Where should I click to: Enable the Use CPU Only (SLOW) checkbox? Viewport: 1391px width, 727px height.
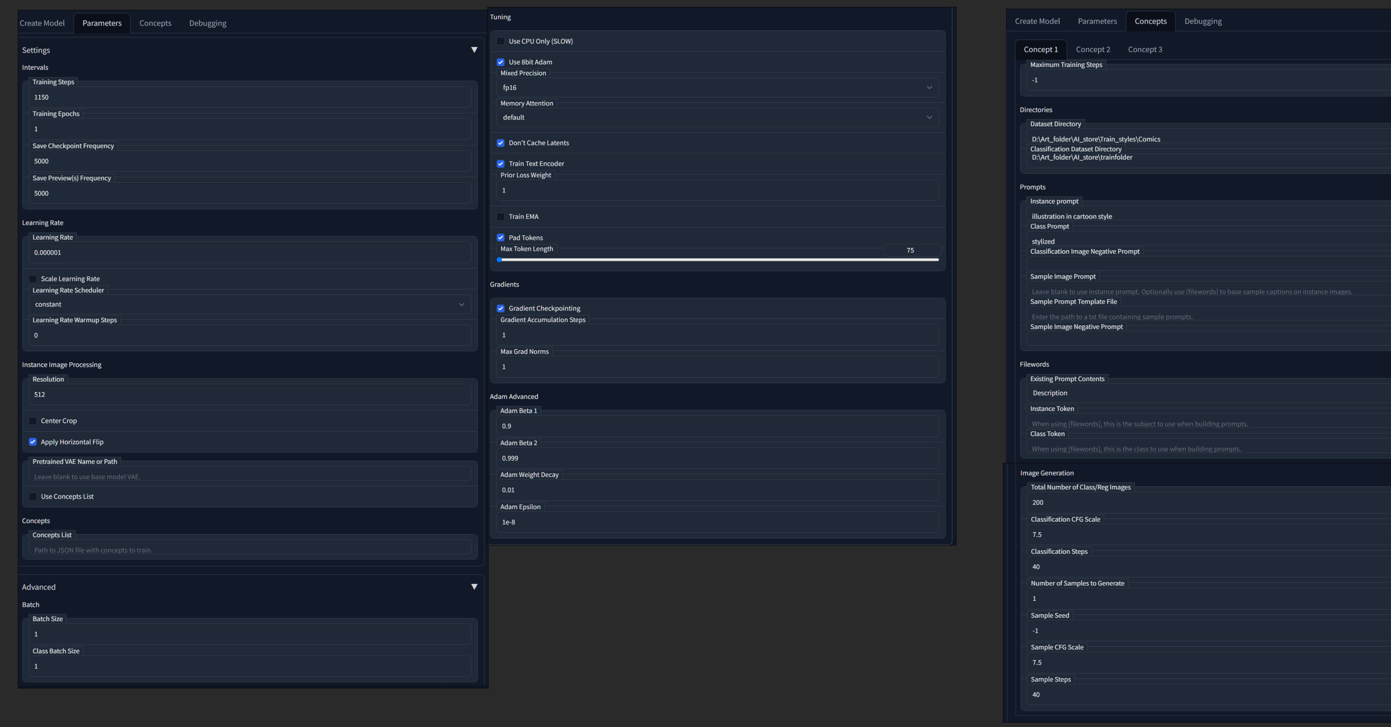pos(501,41)
